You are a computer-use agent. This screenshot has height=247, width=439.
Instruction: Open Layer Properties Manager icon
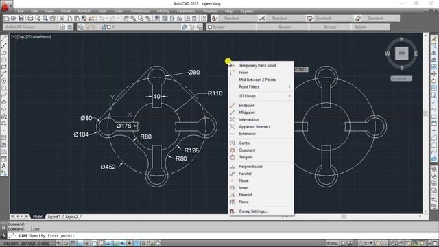point(81,27)
